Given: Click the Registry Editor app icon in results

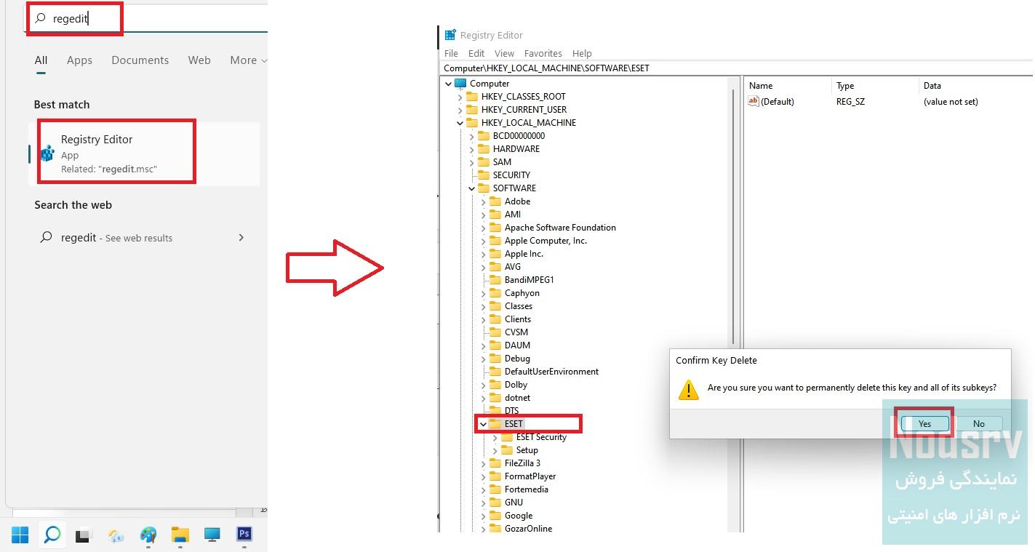Looking at the screenshot, I should 48,153.
